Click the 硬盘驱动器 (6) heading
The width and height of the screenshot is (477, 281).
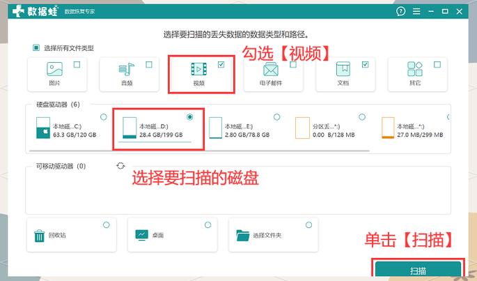coord(58,105)
